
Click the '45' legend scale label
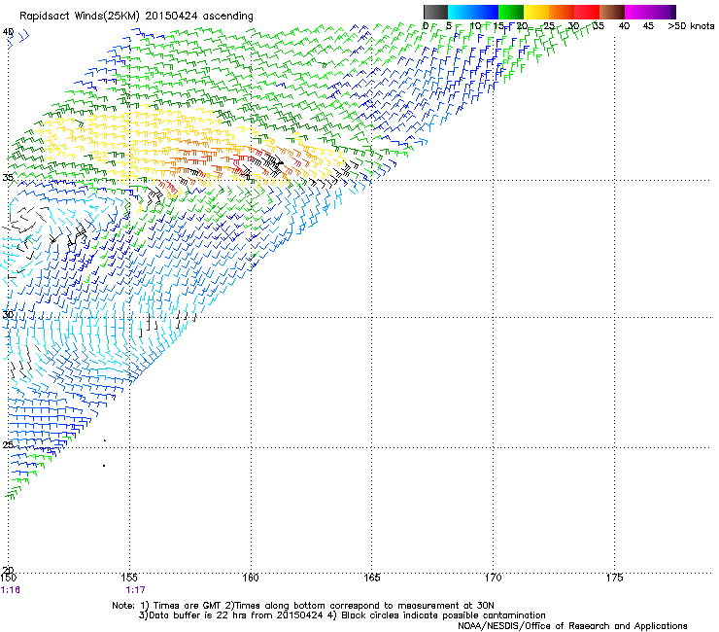tap(648, 26)
